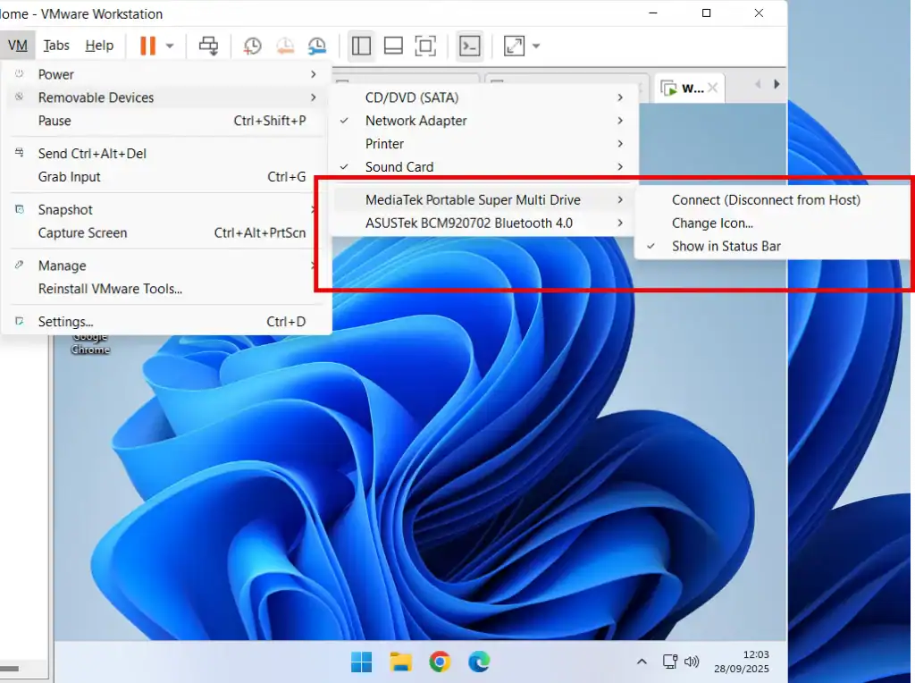The image size is (915, 683).
Task: Take a snapshot using the clock-plus icon
Action: [x=252, y=46]
